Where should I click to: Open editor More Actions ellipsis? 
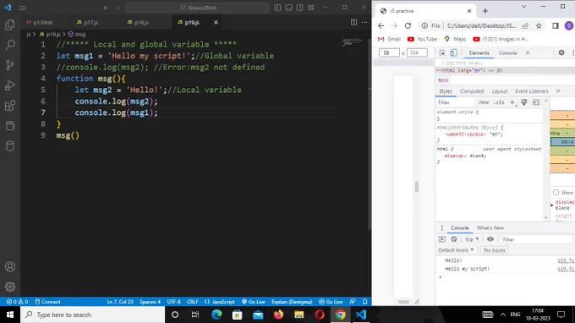pos(364,22)
